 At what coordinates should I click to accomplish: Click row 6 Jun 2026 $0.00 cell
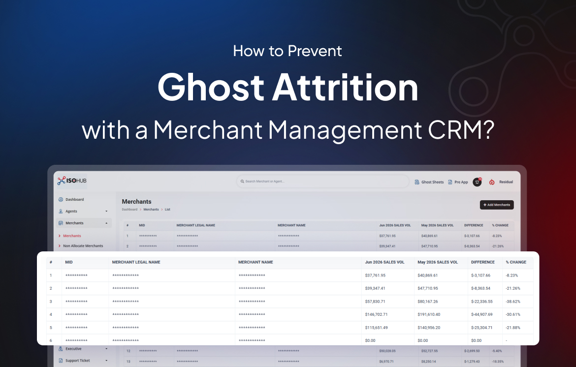click(370, 340)
